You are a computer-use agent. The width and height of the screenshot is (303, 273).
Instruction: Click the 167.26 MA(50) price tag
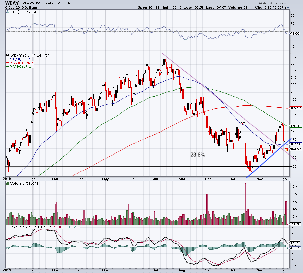pyautogui.click(x=295, y=144)
